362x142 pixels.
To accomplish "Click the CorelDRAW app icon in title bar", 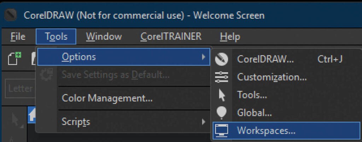I will coord(10,15).
